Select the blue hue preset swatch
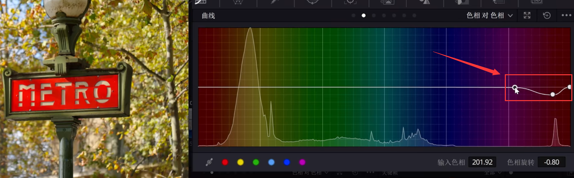Image resolution: width=574 pixels, height=178 pixels. (x=287, y=162)
